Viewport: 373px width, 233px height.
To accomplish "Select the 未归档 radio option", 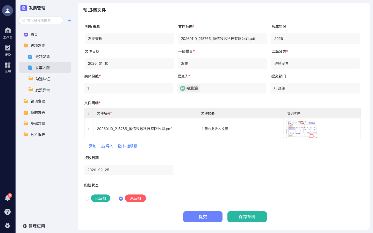I will 121,199.
